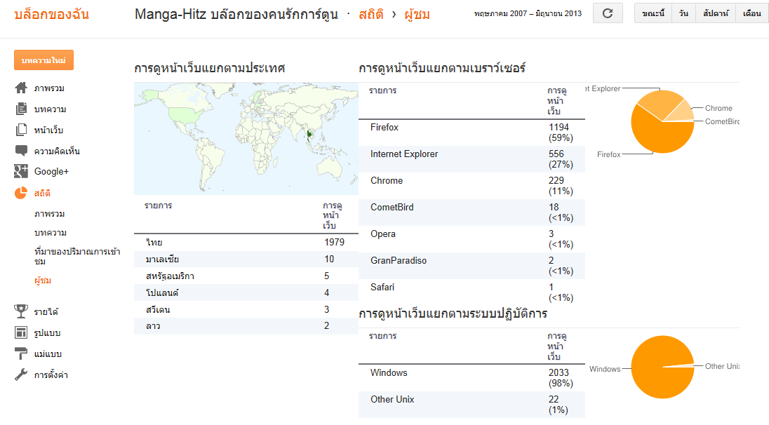Open หน้าเว็บ menu item
Screen dimensions: 769x425
(x=48, y=130)
